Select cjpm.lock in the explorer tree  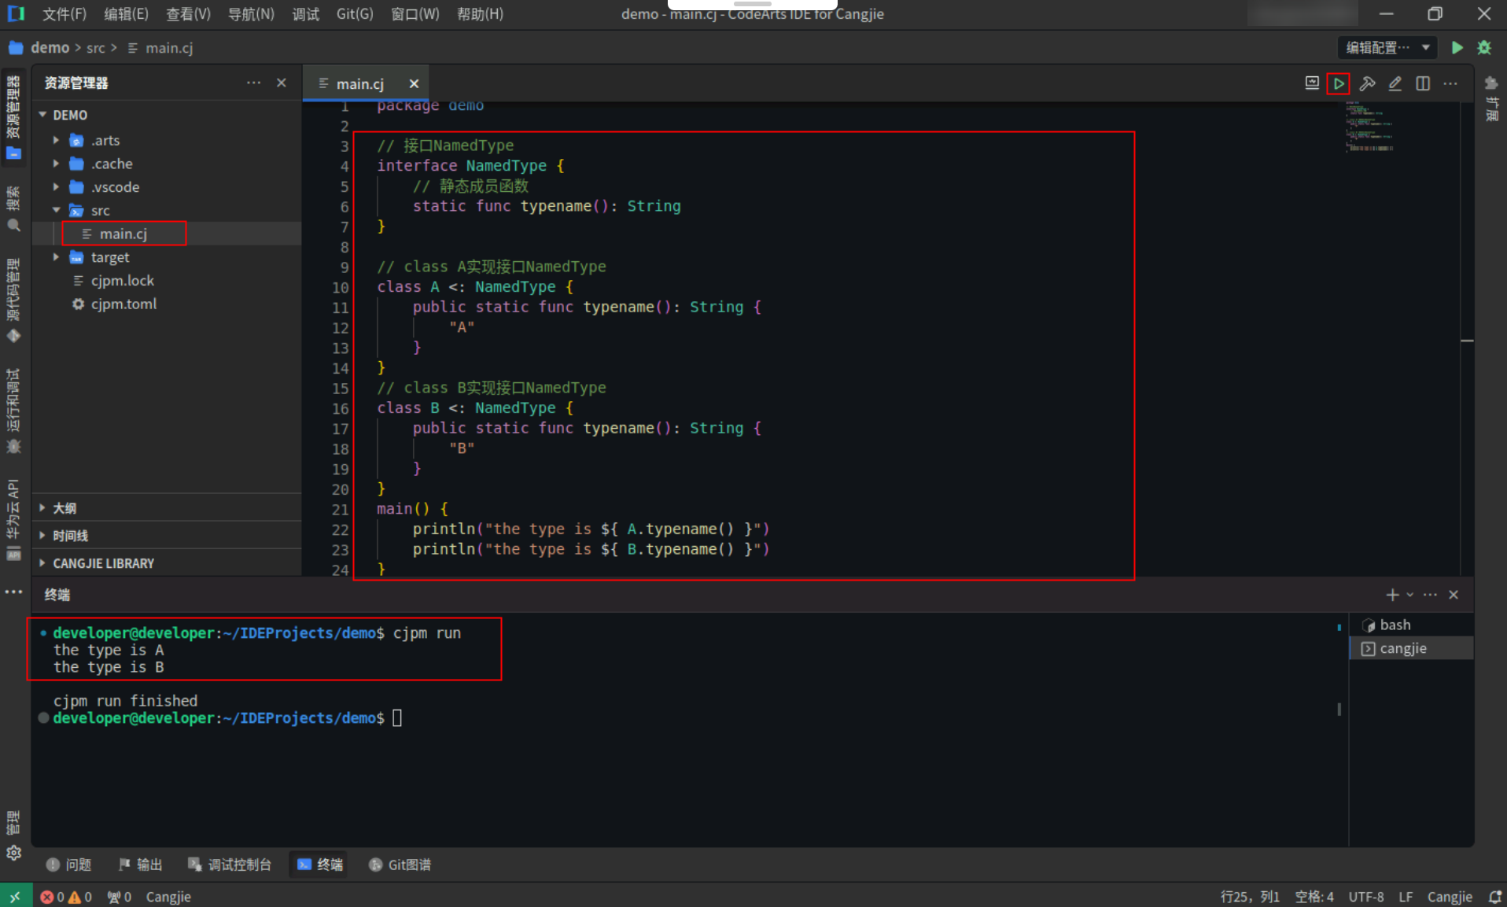coord(167,281)
